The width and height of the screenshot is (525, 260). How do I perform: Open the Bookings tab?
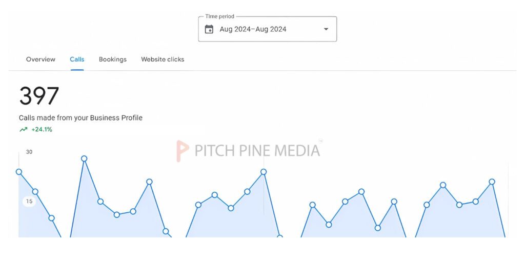(113, 59)
